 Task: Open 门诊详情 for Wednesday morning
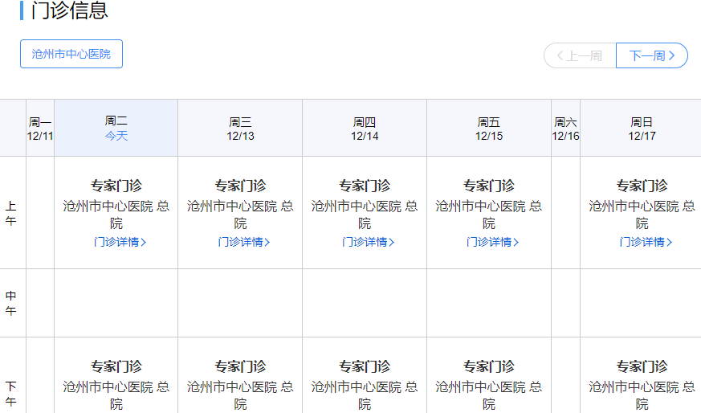tap(243, 242)
